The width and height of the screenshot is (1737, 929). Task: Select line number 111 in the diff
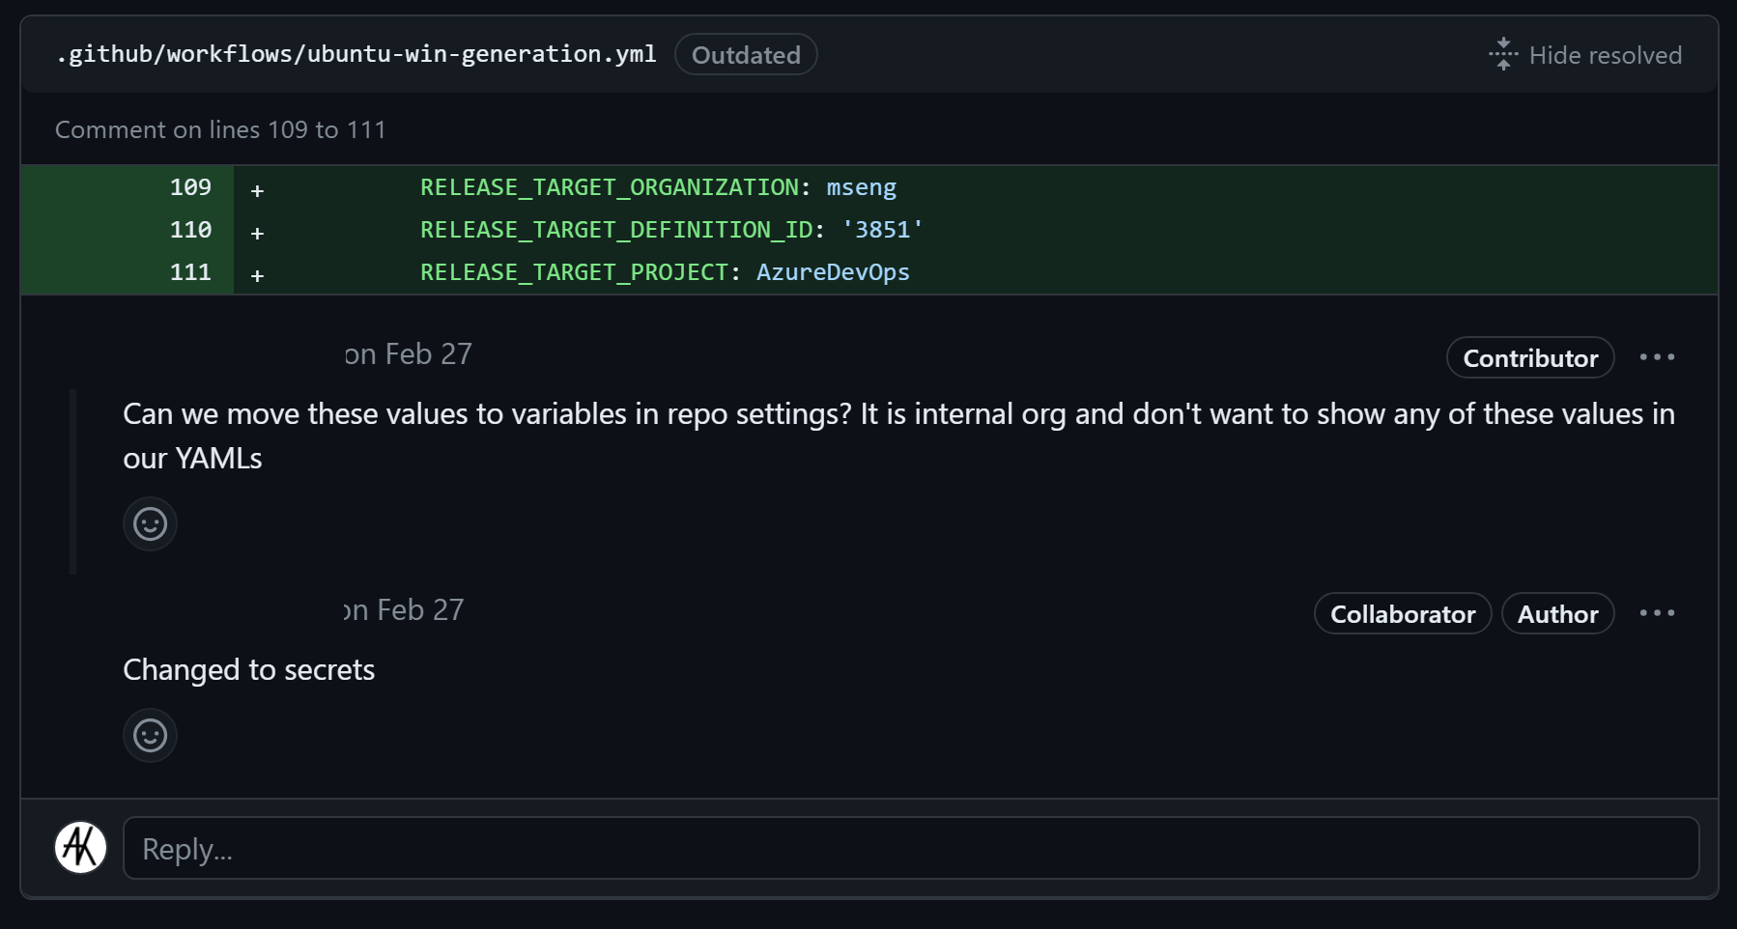[192, 271]
